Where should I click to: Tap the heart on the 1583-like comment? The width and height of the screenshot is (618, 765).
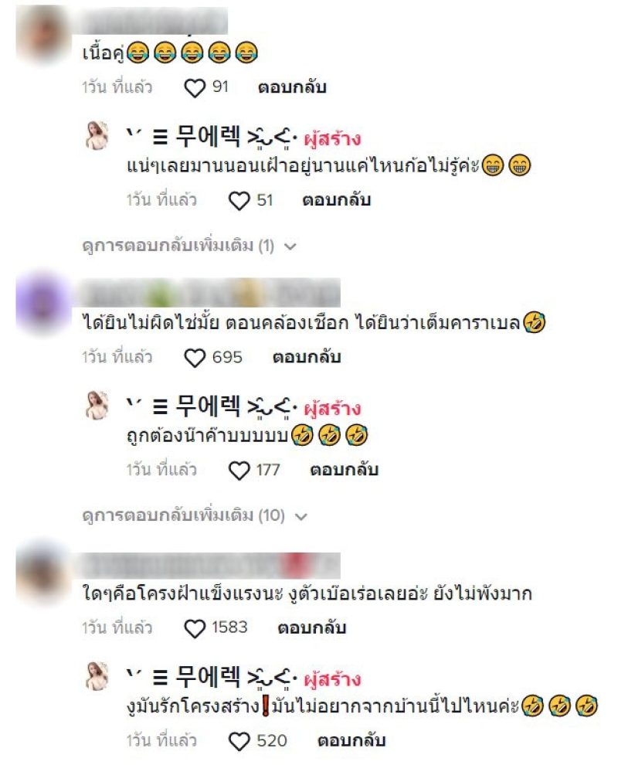(195, 628)
